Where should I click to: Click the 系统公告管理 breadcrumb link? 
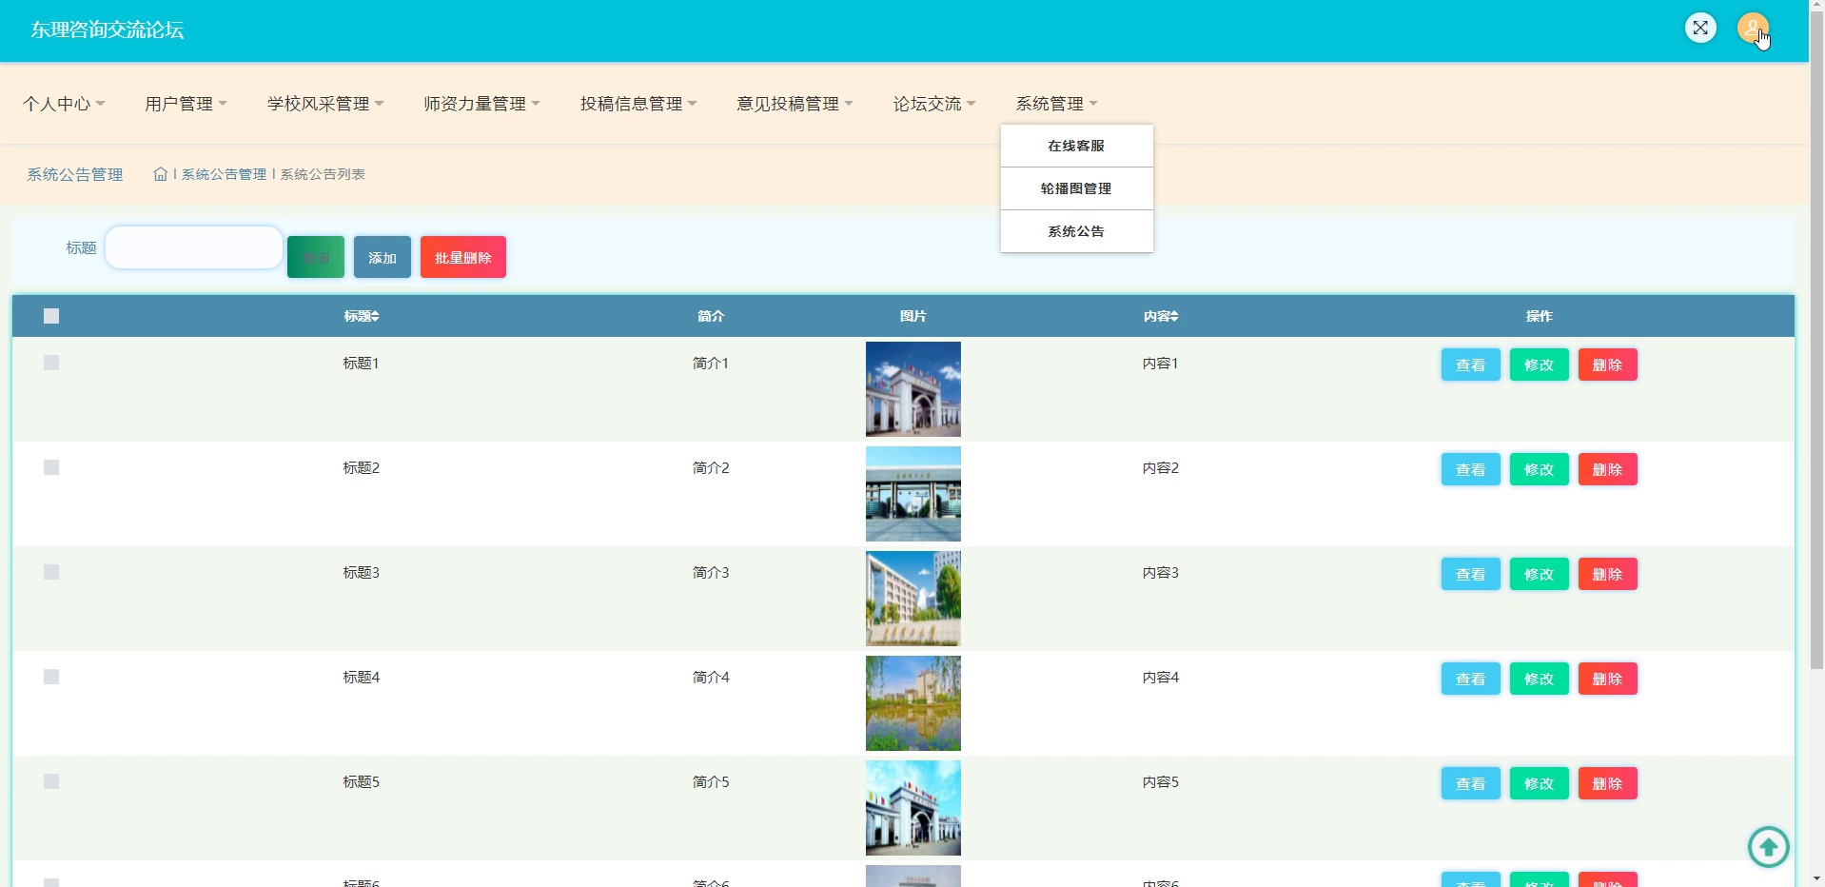click(x=224, y=174)
